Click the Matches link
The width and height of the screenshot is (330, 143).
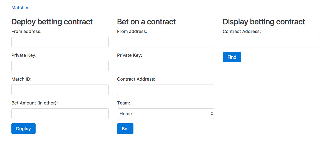[x=20, y=8]
